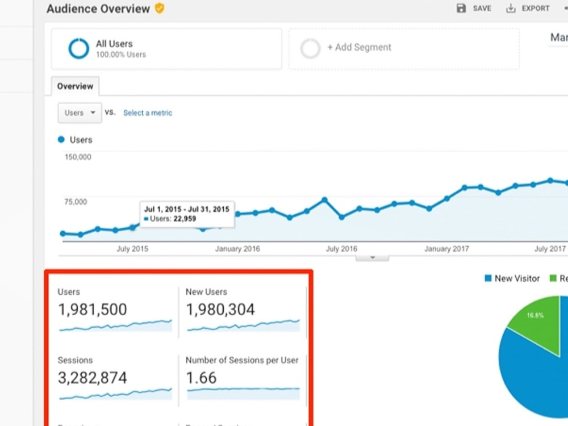Click the 100.00% Users subtitle text
The height and width of the screenshot is (426, 568).
(121, 55)
